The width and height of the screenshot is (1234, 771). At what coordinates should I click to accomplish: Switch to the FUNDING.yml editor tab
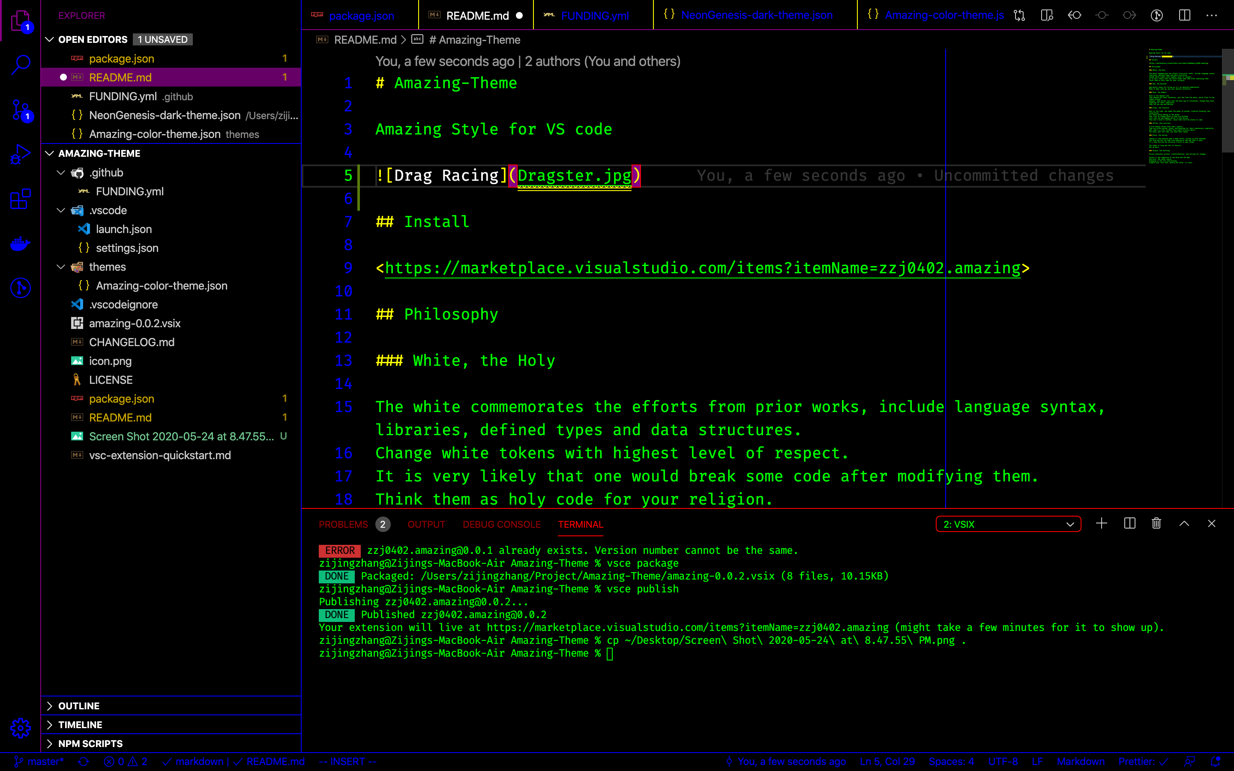[594, 16]
